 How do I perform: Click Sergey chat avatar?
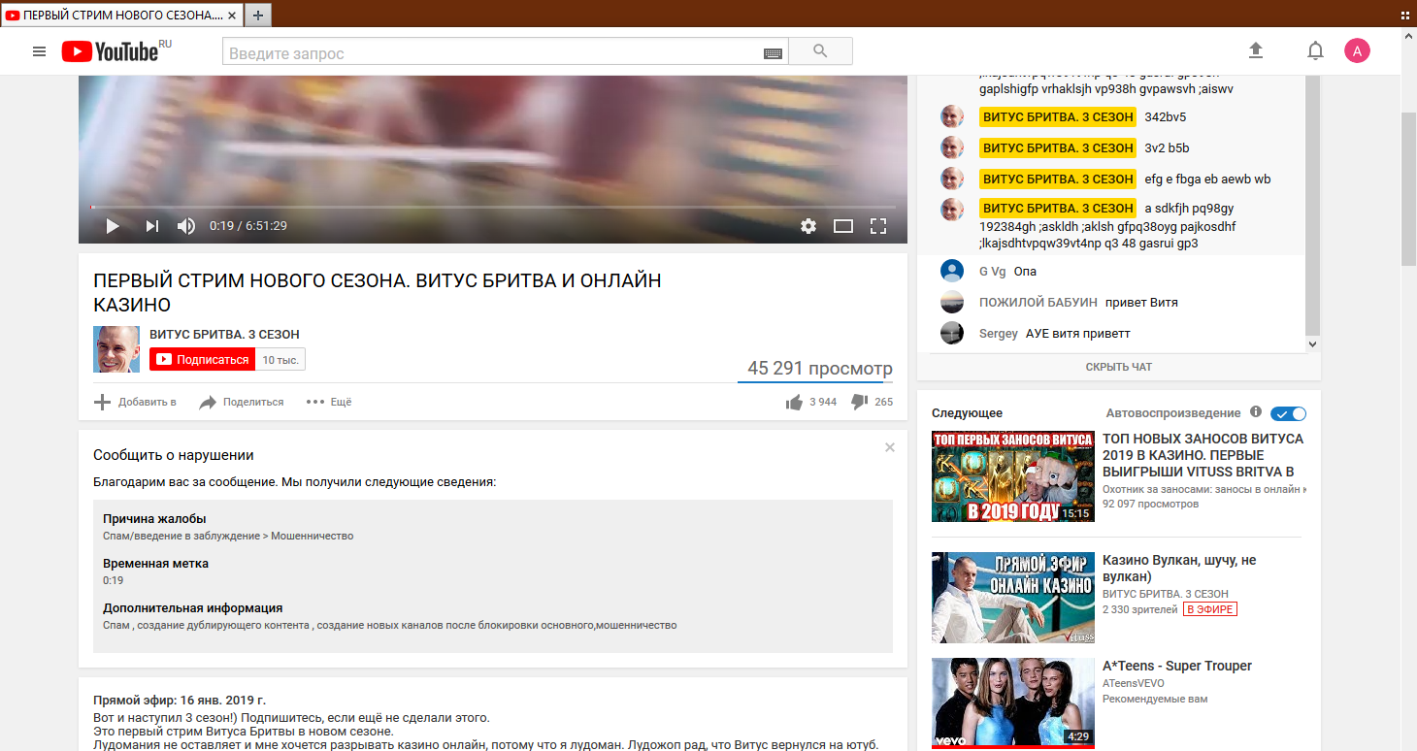[x=952, y=333]
